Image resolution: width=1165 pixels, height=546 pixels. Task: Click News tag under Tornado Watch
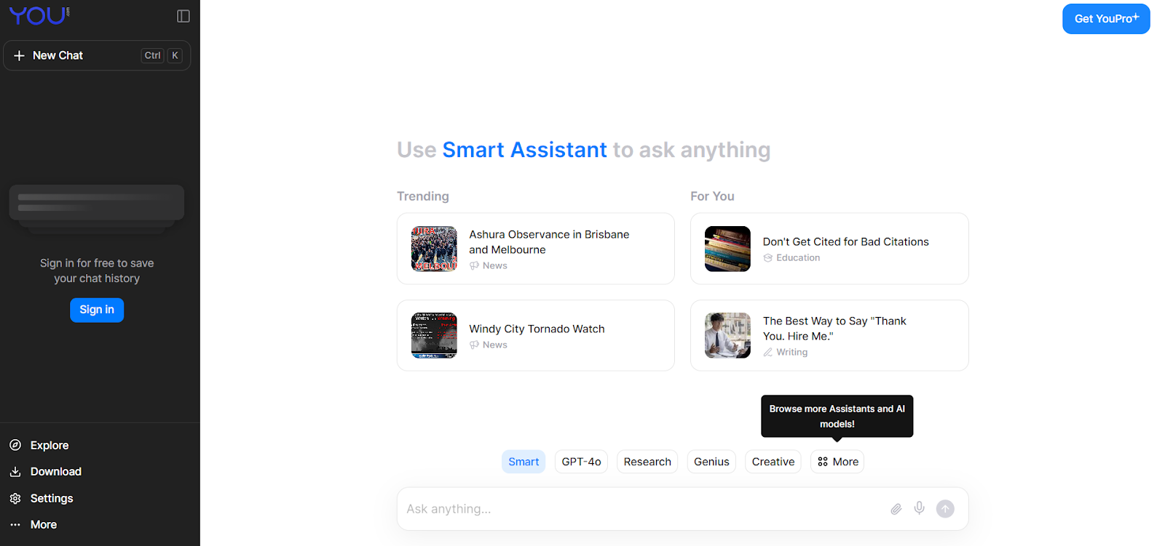(x=489, y=345)
